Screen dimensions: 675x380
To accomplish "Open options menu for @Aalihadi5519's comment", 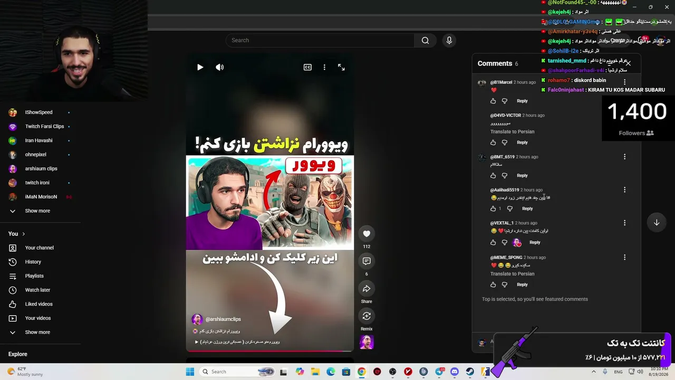I will pyautogui.click(x=624, y=190).
